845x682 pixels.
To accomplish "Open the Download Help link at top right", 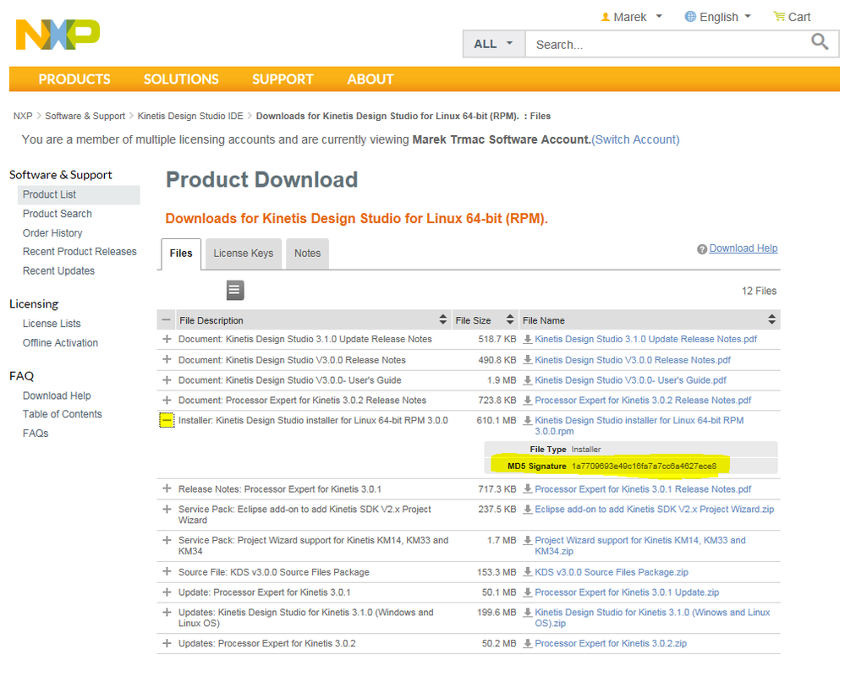I will coord(743,248).
